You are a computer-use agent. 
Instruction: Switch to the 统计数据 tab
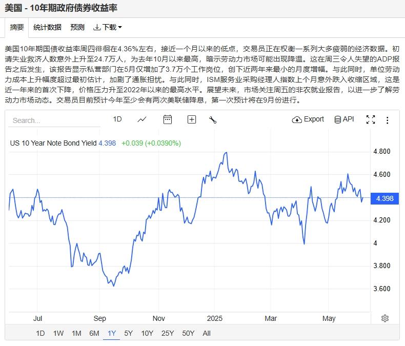tap(47, 27)
